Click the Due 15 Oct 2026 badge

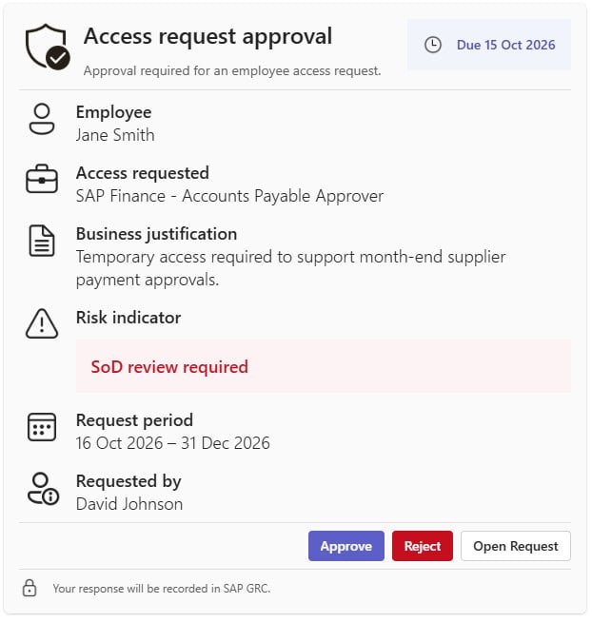pyautogui.click(x=489, y=45)
